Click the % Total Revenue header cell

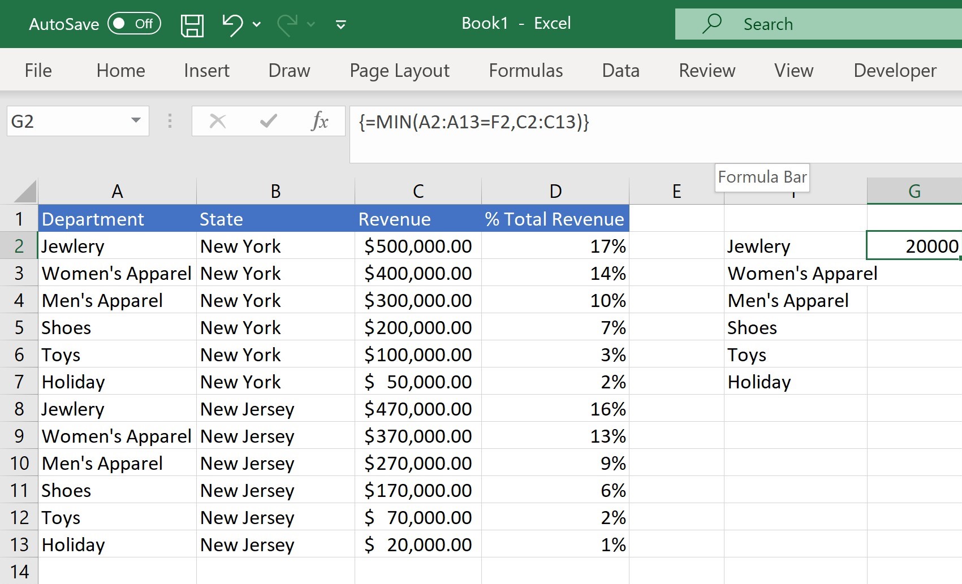tap(555, 219)
